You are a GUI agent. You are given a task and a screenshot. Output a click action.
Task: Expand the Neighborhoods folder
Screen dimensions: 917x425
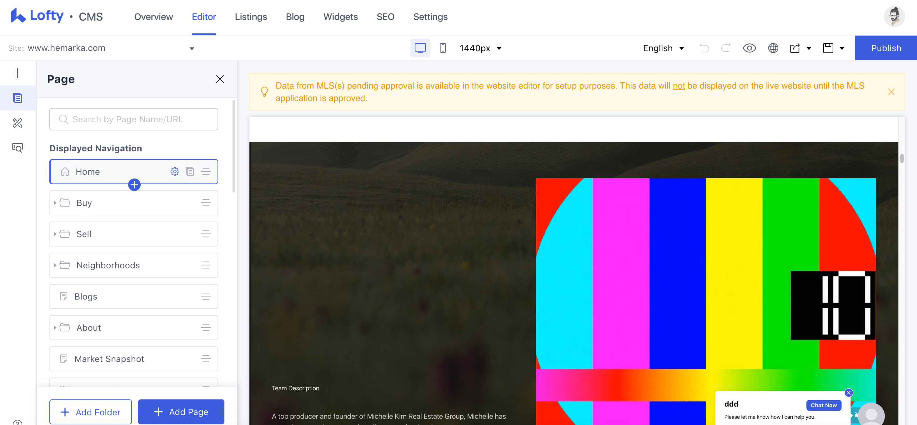(55, 265)
